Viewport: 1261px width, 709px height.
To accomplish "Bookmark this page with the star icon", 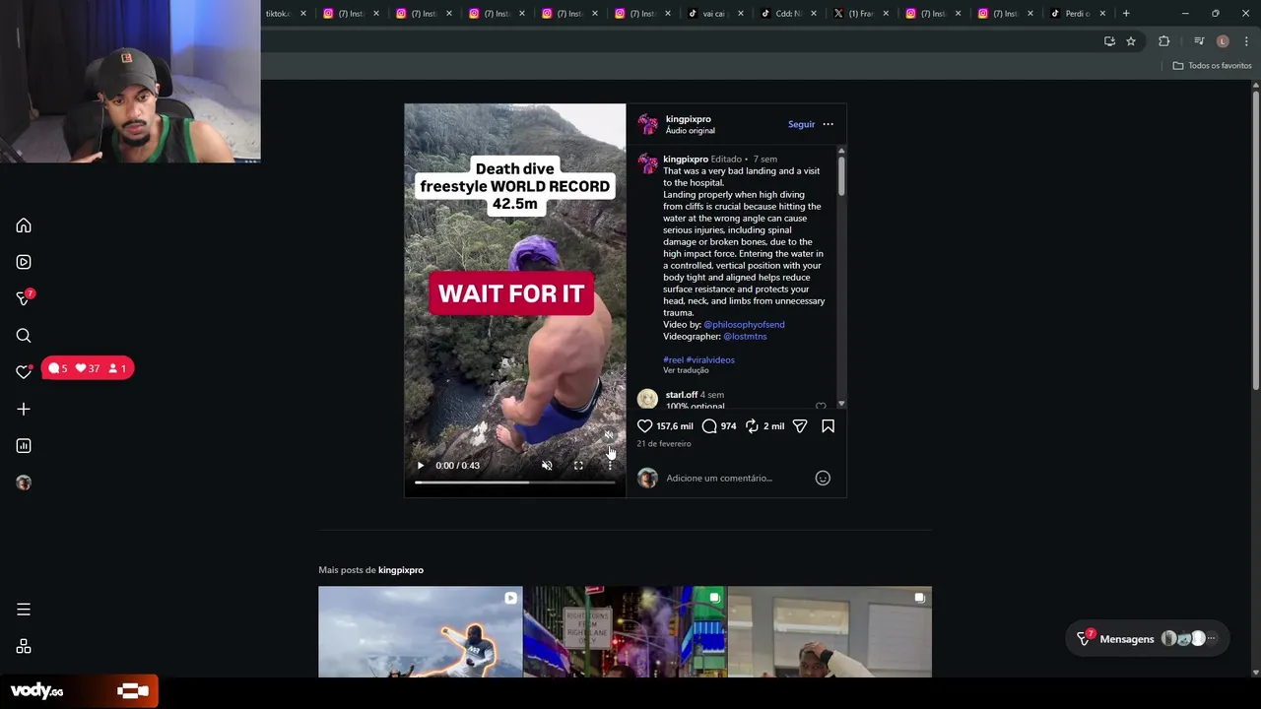I will pyautogui.click(x=1131, y=41).
